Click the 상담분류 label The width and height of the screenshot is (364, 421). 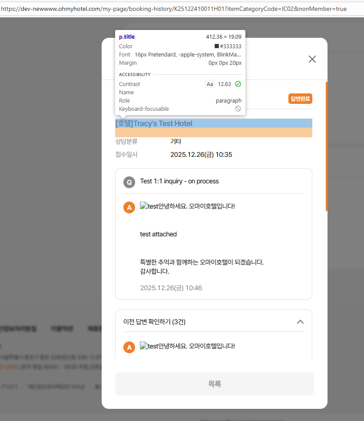(x=126, y=142)
